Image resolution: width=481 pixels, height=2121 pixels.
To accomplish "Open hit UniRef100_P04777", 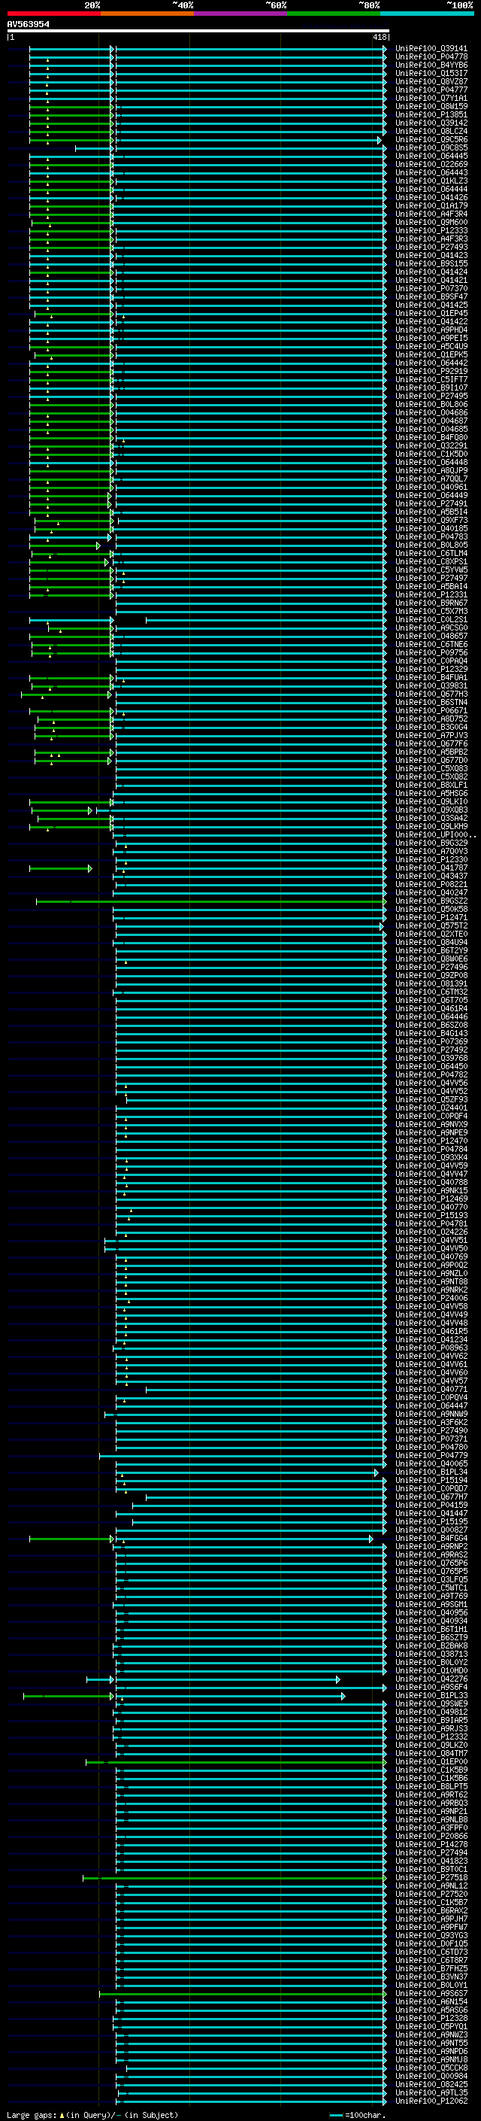I will (431, 90).
